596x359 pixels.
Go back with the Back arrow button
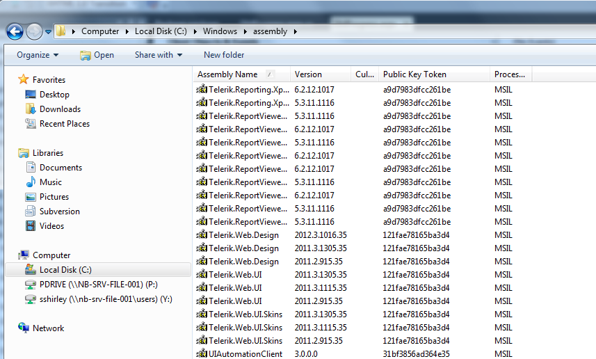pyautogui.click(x=15, y=31)
